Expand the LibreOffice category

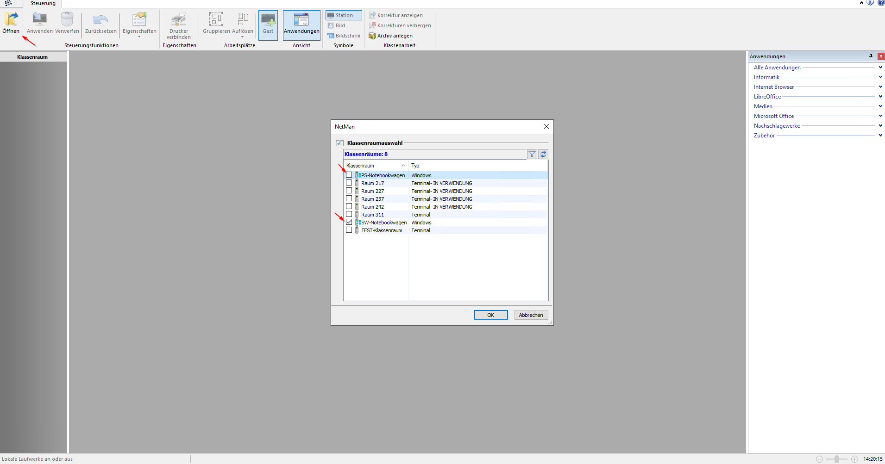(x=880, y=97)
